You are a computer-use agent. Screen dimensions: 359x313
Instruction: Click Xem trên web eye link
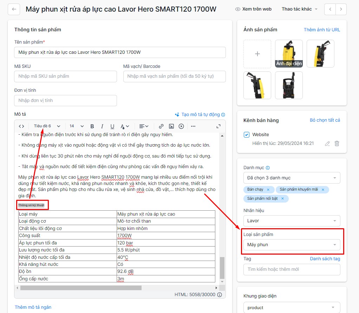pos(254,9)
